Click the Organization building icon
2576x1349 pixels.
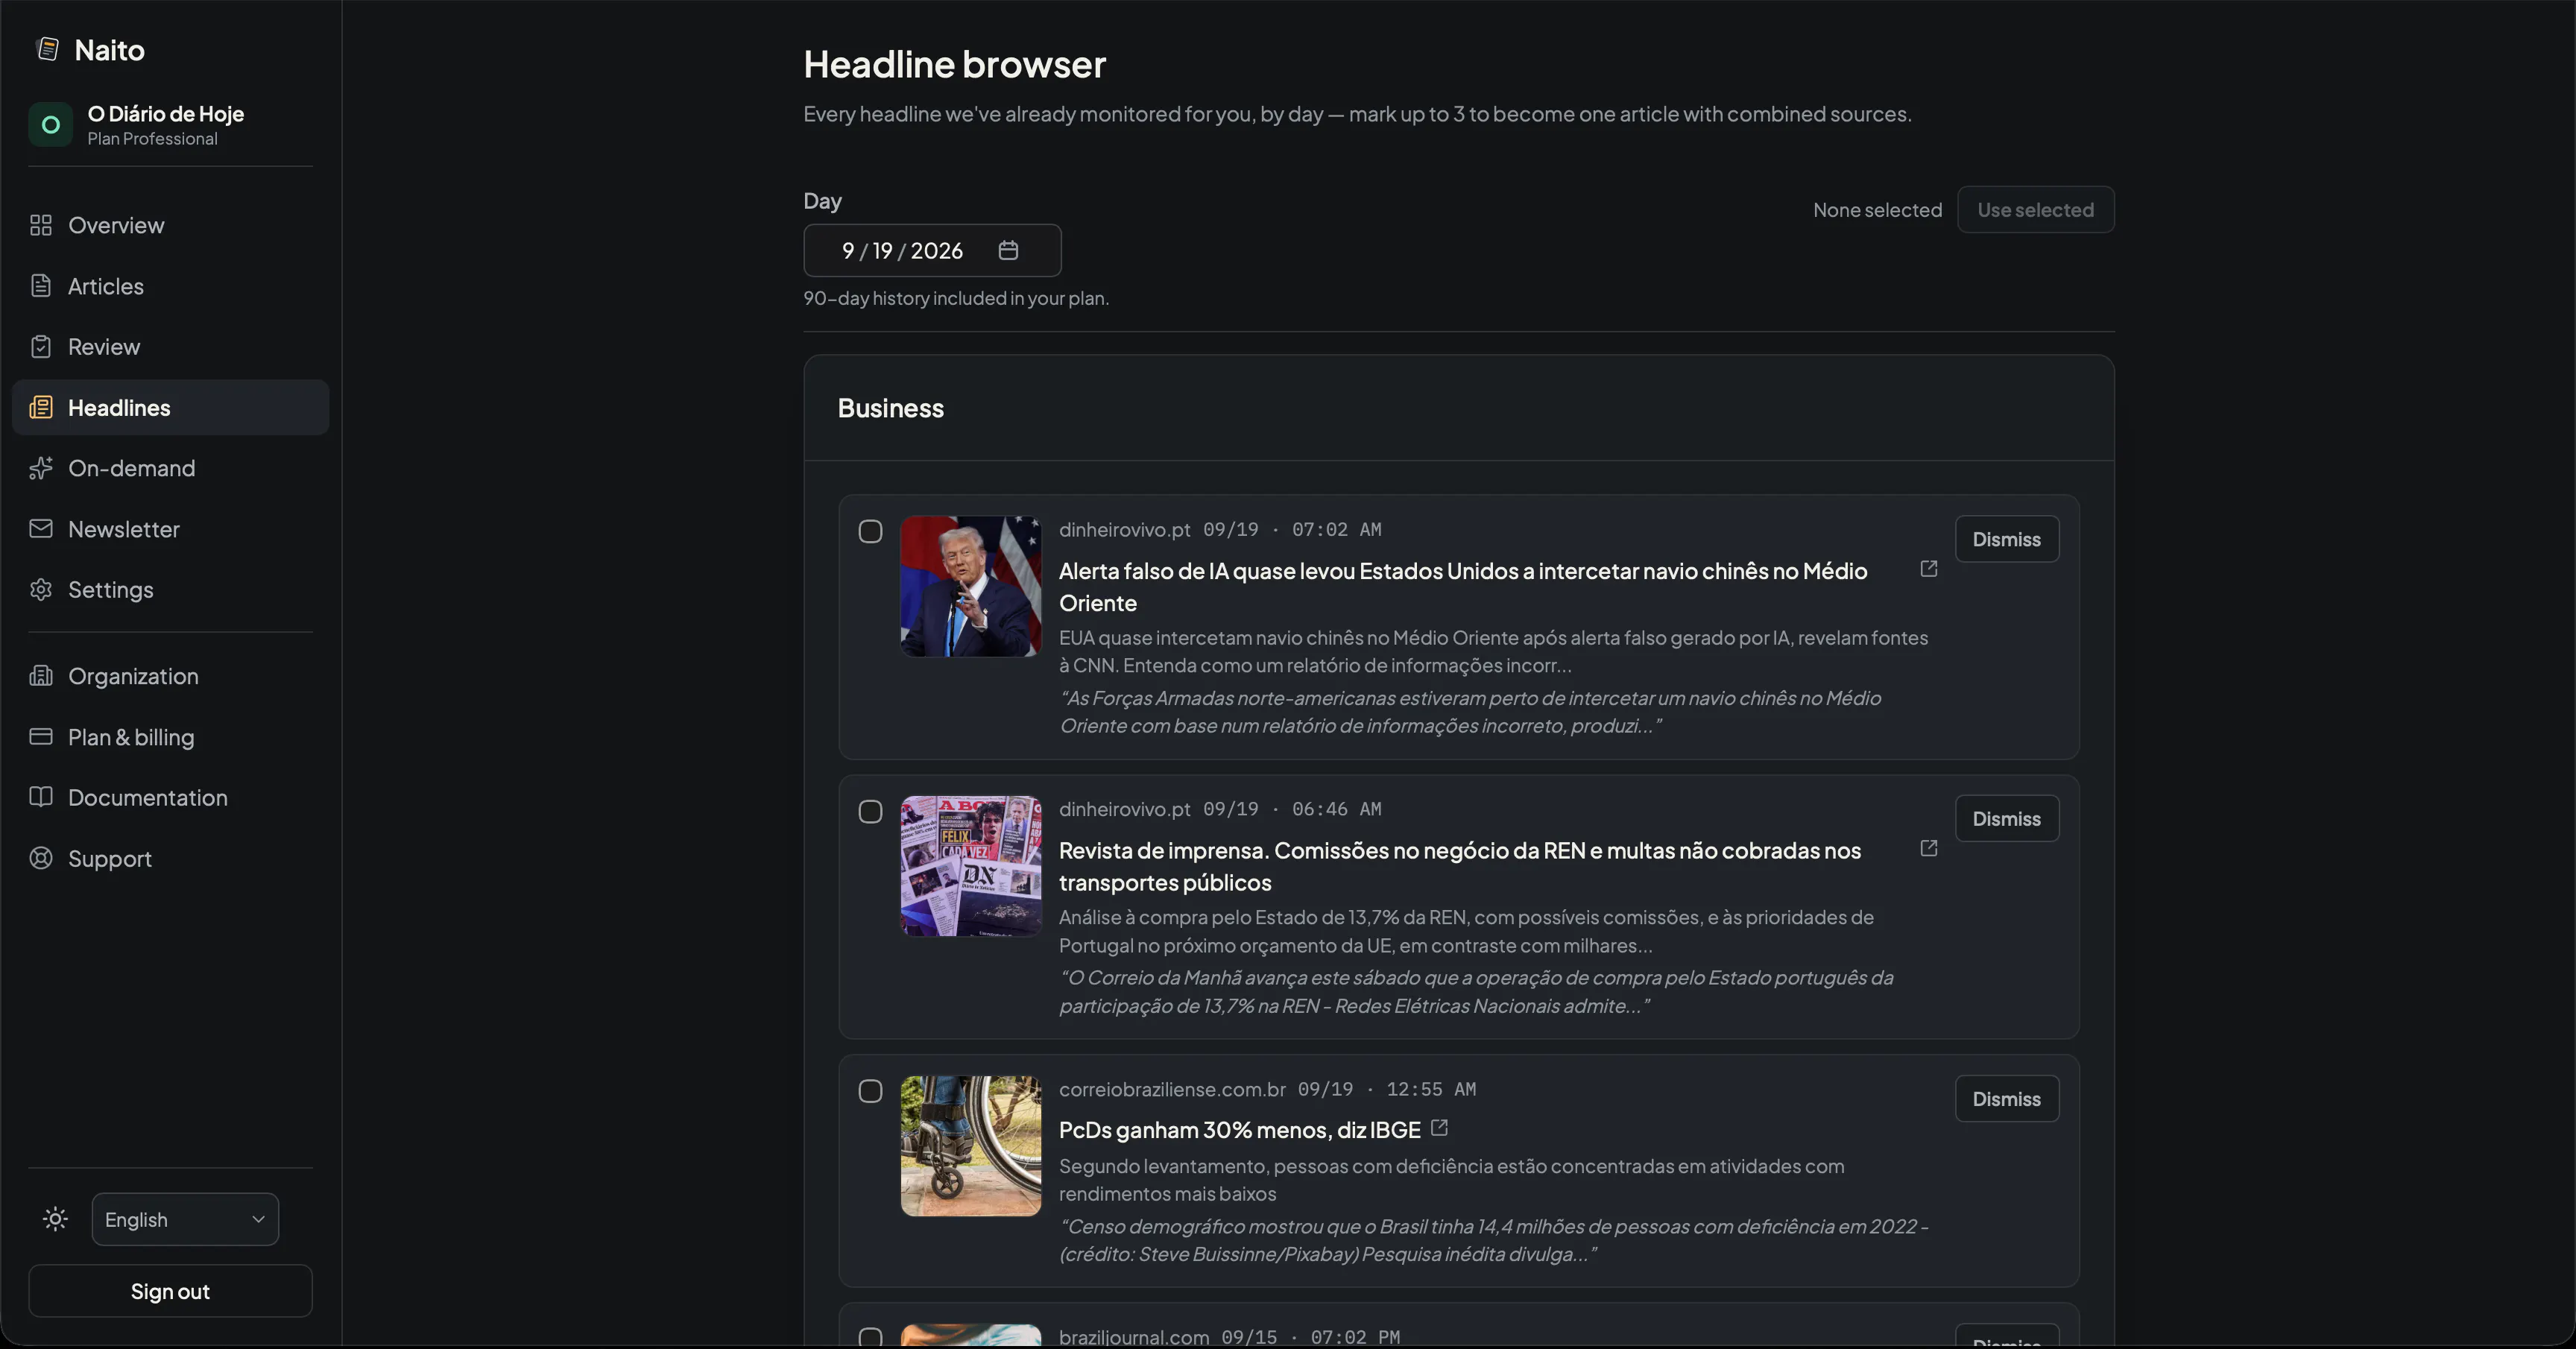point(41,676)
